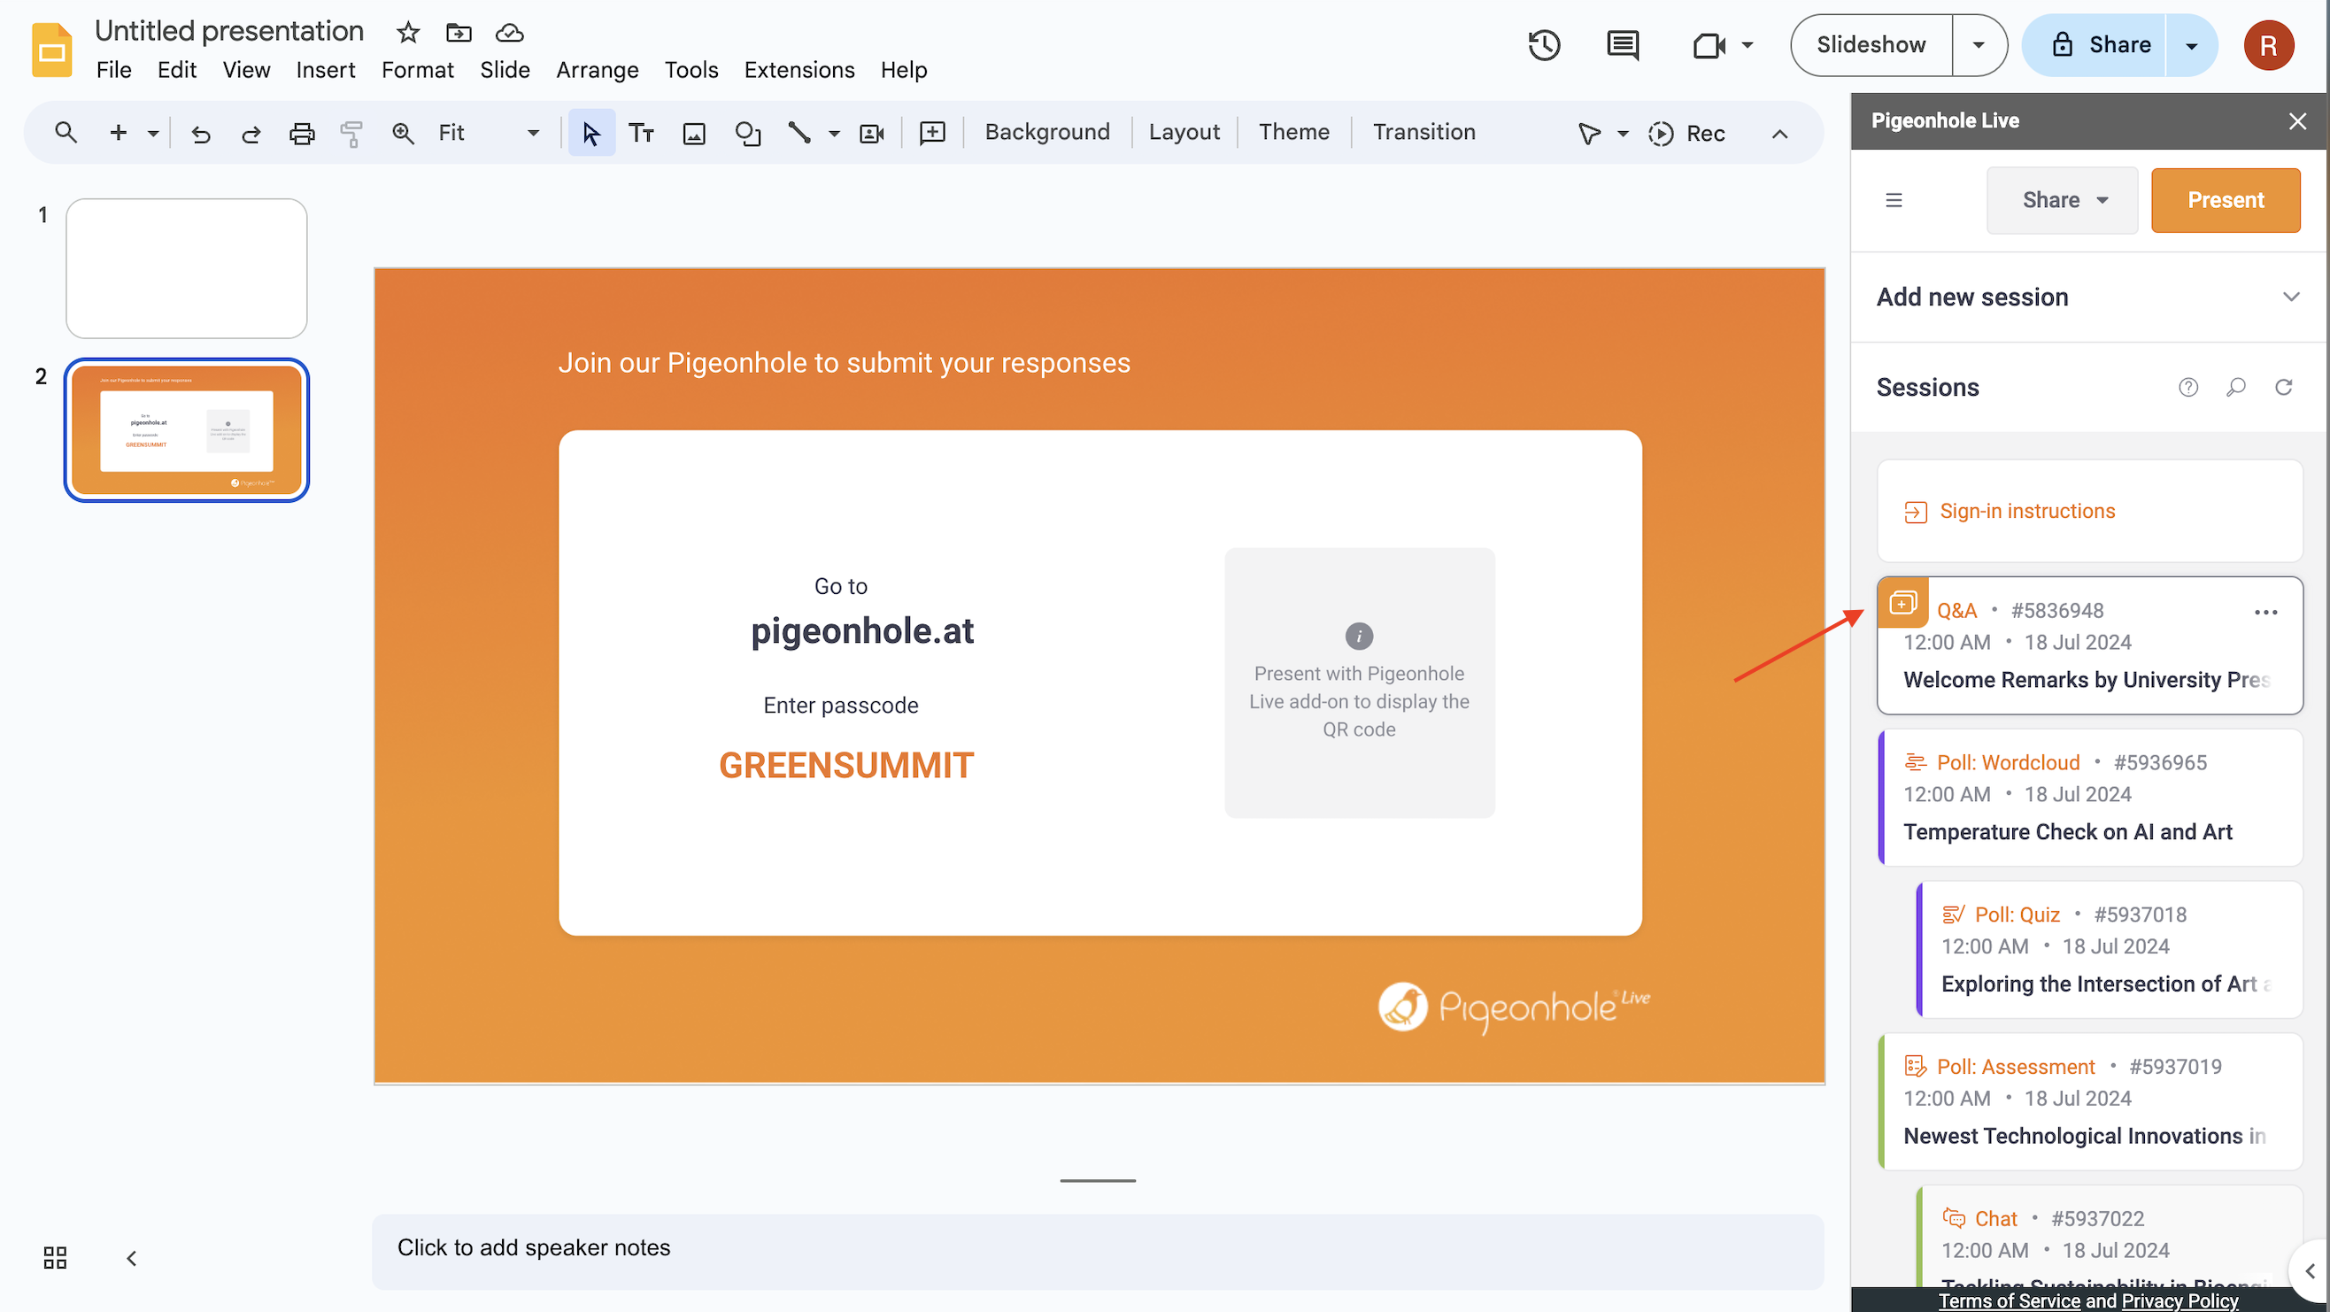Image resolution: width=2330 pixels, height=1312 pixels.
Task: Select slide 2 orange thumbnail
Action: tap(186, 431)
